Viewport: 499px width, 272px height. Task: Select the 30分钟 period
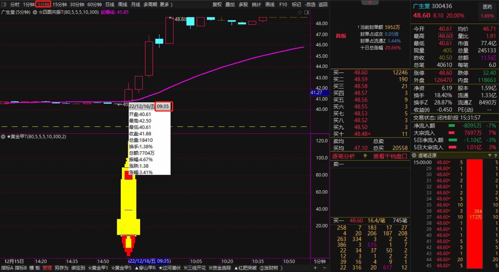pyautogui.click(x=77, y=4)
